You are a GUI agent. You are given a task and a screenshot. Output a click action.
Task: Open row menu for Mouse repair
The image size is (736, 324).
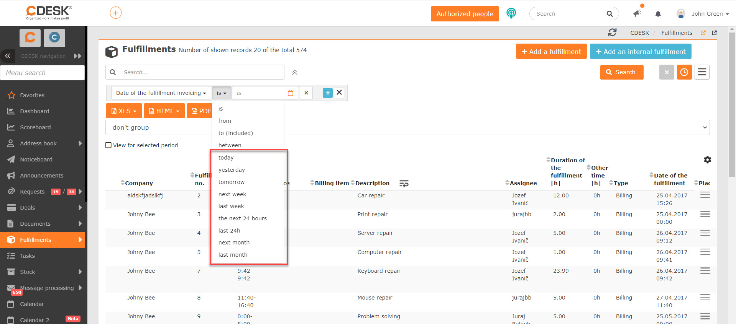pyautogui.click(x=705, y=297)
